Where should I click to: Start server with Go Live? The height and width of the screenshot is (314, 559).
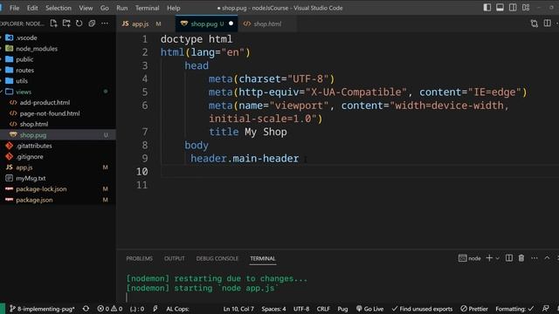(x=369, y=309)
